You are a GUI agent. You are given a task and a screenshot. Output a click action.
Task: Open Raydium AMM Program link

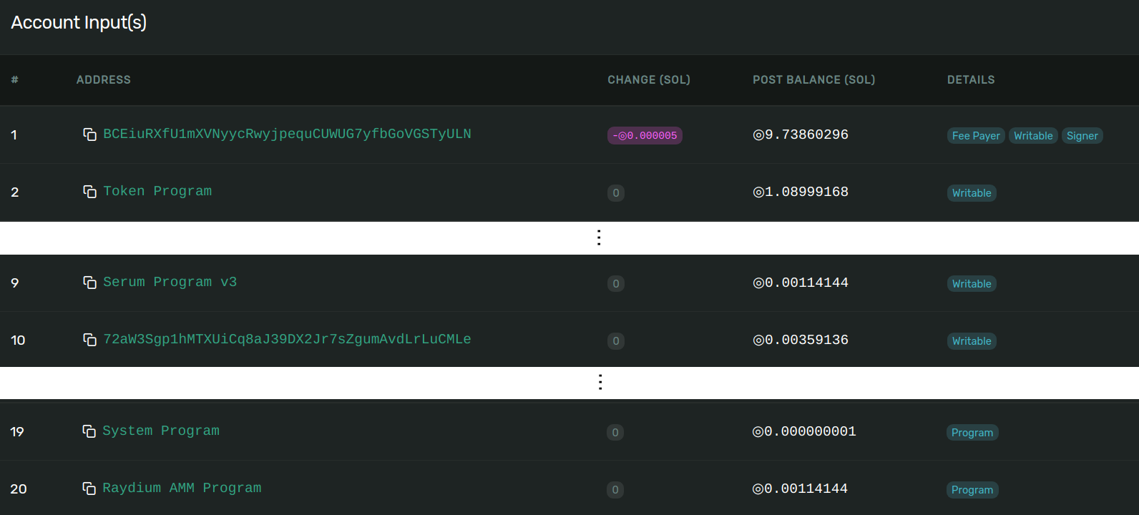(x=182, y=489)
